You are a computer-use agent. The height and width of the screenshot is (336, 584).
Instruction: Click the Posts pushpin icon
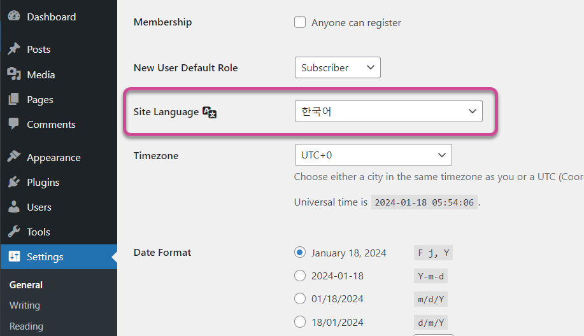pos(14,49)
